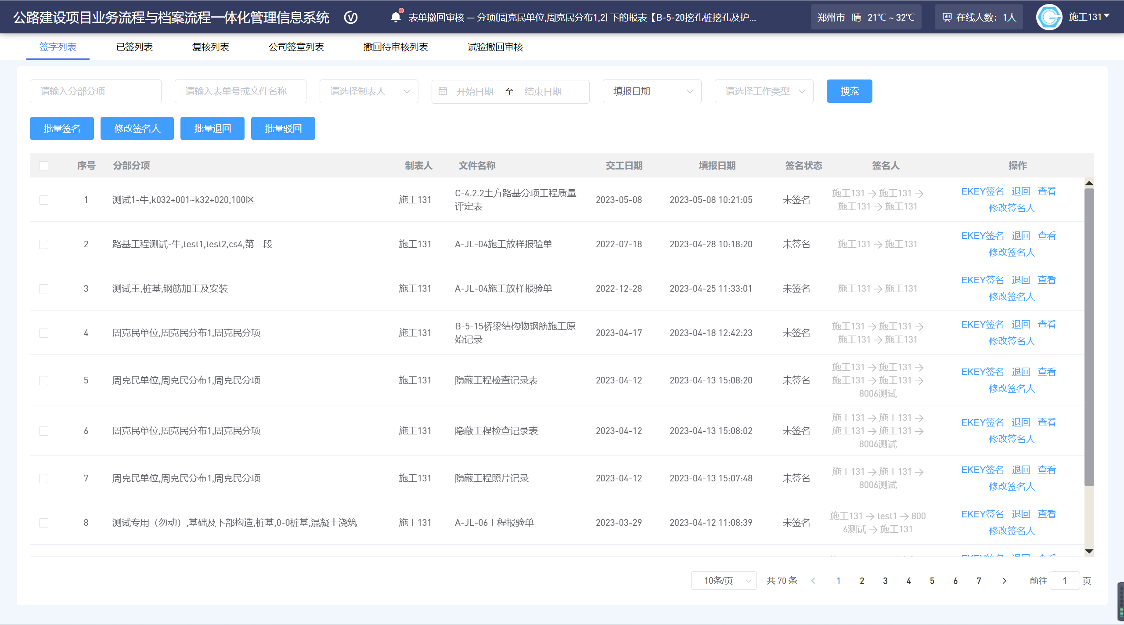Viewport: 1124px width, 625px height.
Task: Click file name A-JL-06工程报验单
Action: tap(494, 523)
